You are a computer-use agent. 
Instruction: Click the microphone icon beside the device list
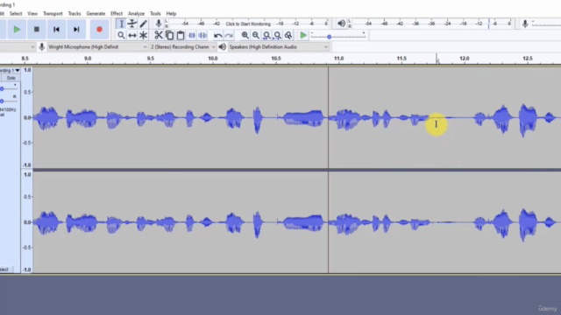(41, 46)
